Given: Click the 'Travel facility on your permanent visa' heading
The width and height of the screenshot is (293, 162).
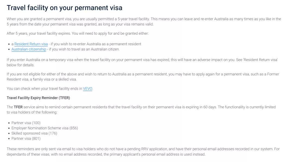Looking at the screenshot, I should click(x=65, y=8).
